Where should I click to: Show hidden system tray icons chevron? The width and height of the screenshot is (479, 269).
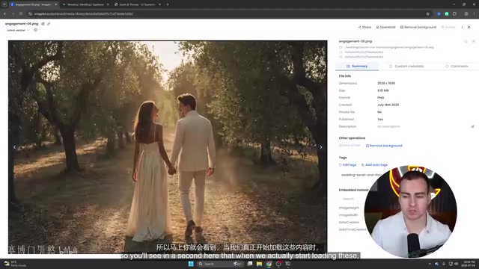(430, 264)
